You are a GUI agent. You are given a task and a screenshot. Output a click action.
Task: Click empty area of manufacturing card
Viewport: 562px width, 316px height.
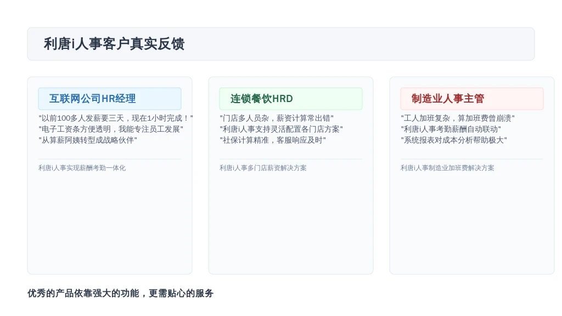point(471,222)
